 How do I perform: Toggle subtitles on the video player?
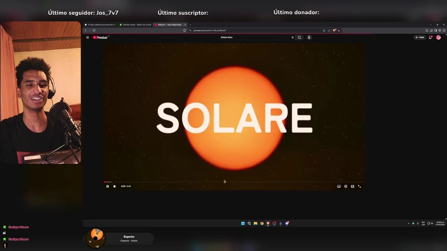point(339,186)
